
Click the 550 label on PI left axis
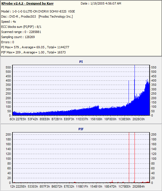8,67
